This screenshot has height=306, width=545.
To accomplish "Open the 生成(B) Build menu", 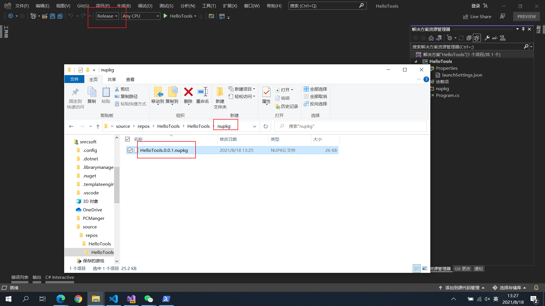I will (x=124, y=6).
